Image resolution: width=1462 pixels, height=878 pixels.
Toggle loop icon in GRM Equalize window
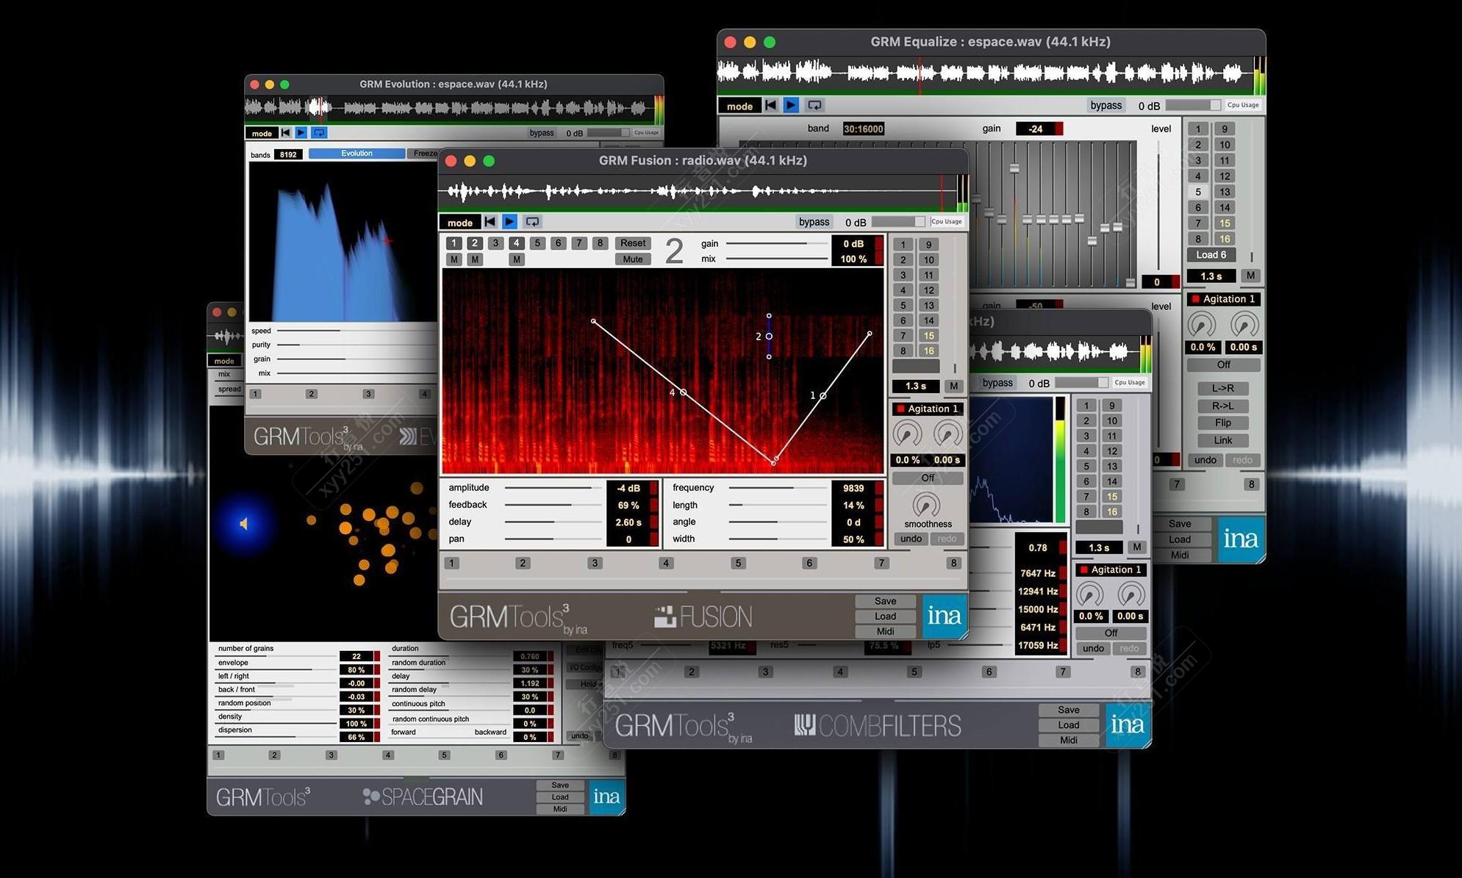point(814,105)
